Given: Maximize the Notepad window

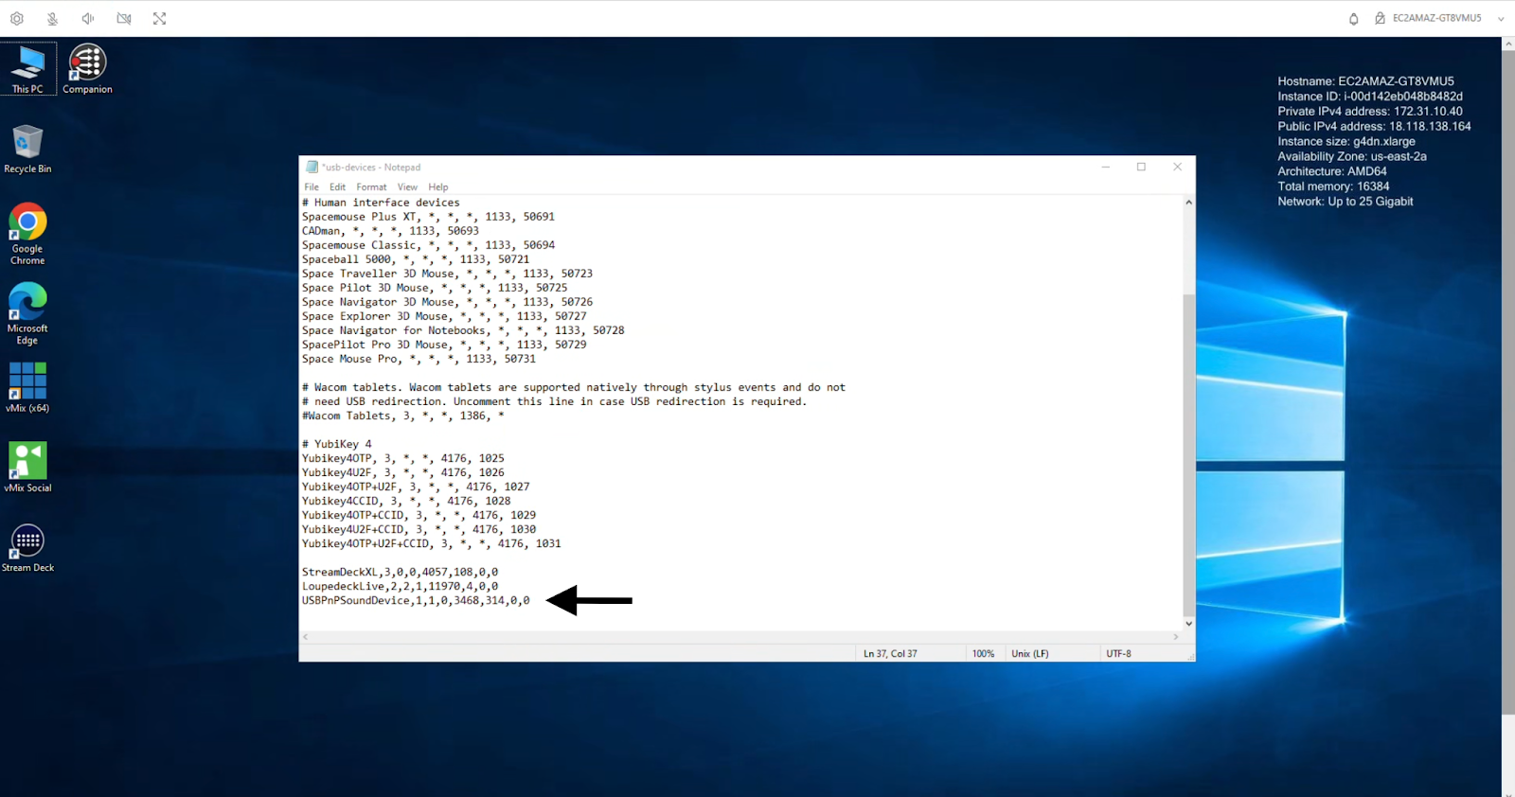Looking at the screenshot, I should 1141,168.
